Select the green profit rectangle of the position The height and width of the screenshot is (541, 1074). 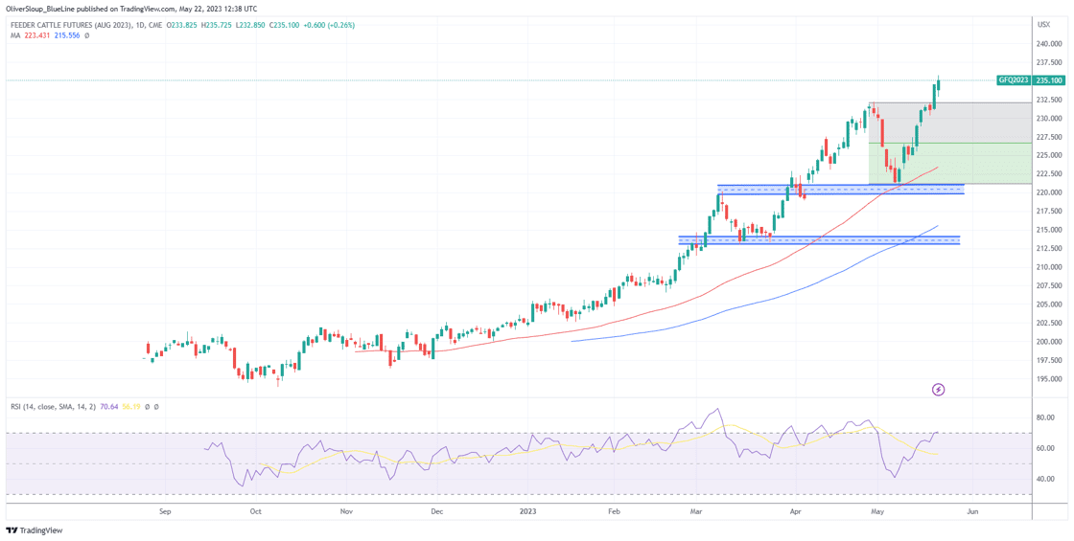pyautogui.click(x=950, y=163)
